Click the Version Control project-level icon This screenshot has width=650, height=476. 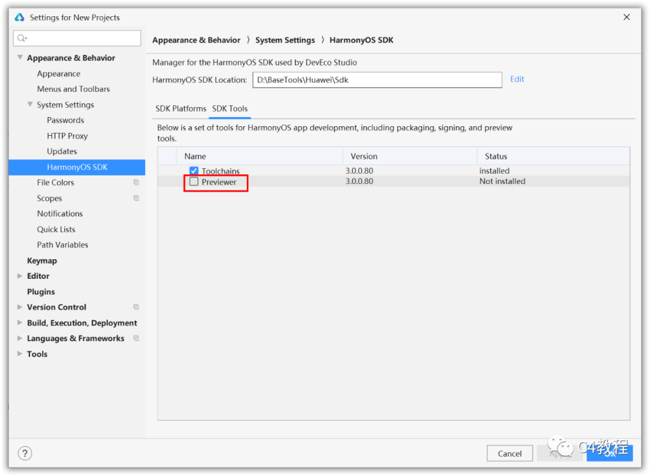136,307
